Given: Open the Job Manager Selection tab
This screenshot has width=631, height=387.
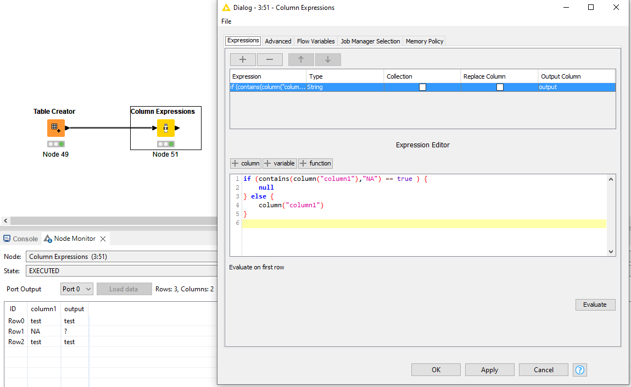Looking at the screenshot, I should coord(370,41).
